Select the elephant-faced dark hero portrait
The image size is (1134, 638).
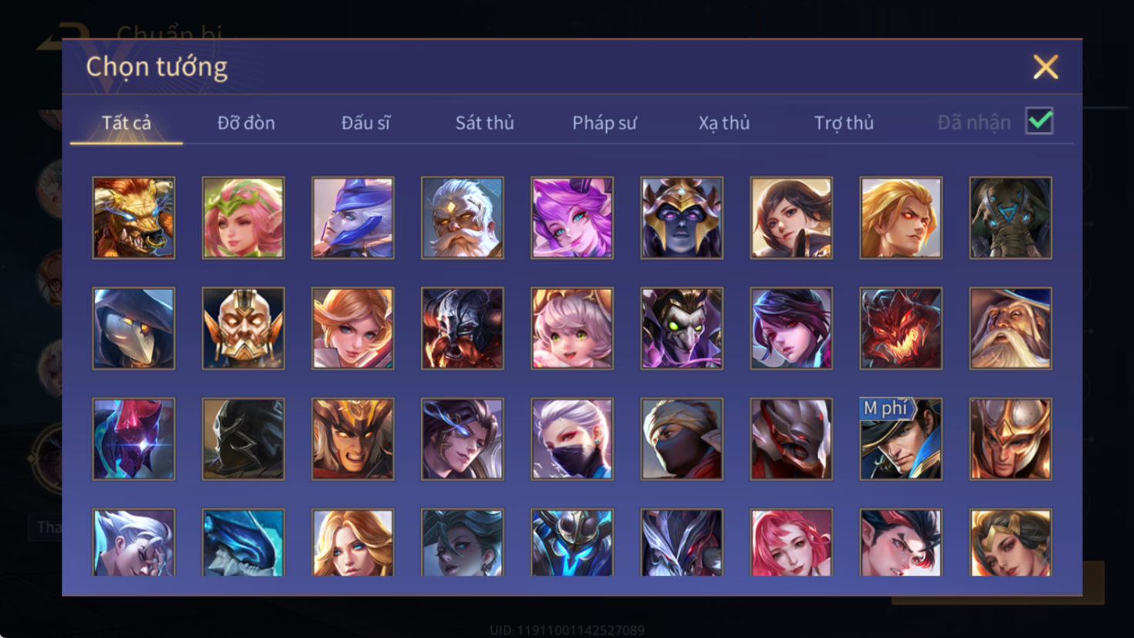pos(1010,218)
